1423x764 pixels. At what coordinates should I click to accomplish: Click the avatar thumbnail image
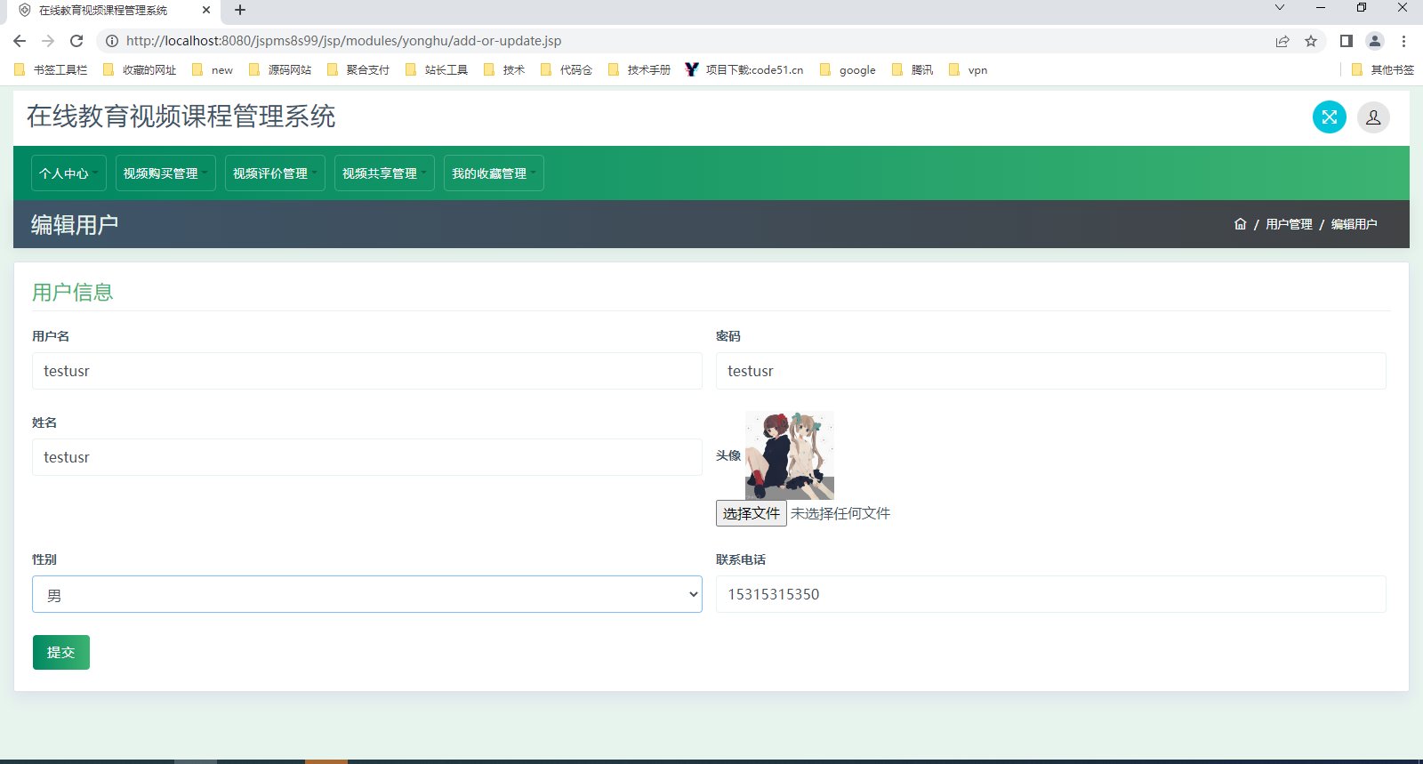coord(790,455)
